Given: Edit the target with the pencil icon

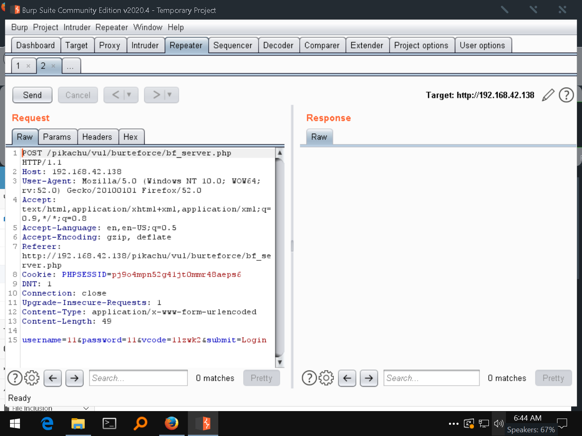Looking at the screenshot, I should (548, 95).
